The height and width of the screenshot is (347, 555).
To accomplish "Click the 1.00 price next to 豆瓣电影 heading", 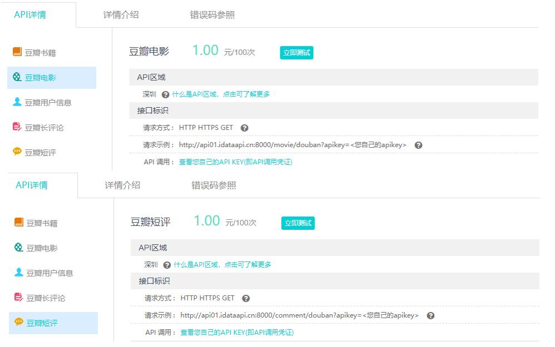I will point(205,50).
